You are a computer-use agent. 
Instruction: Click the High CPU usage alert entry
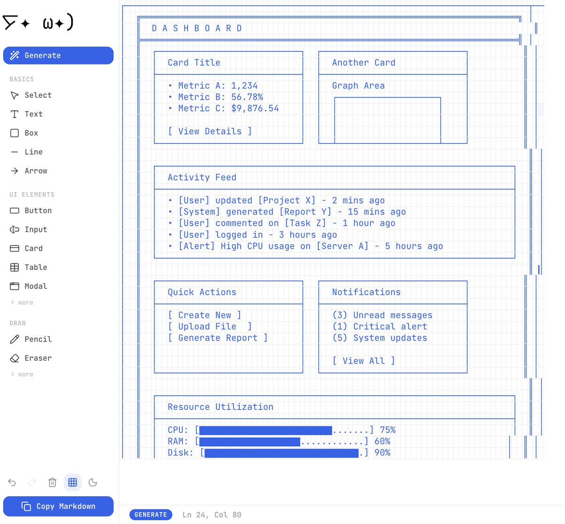(x=306, y=246)
